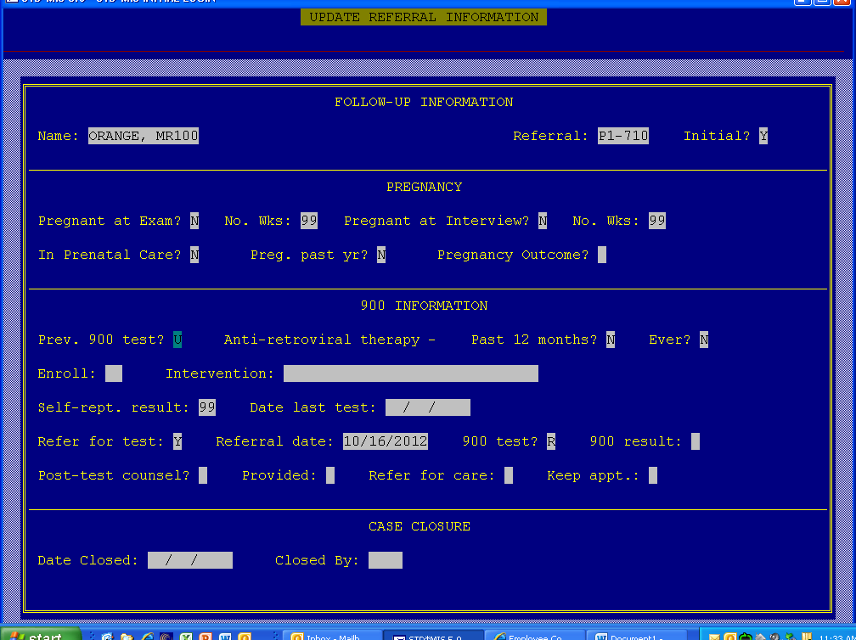Select the 900 test? field showing R
This screenshot has height=640, width=856.
coord(551,441)
